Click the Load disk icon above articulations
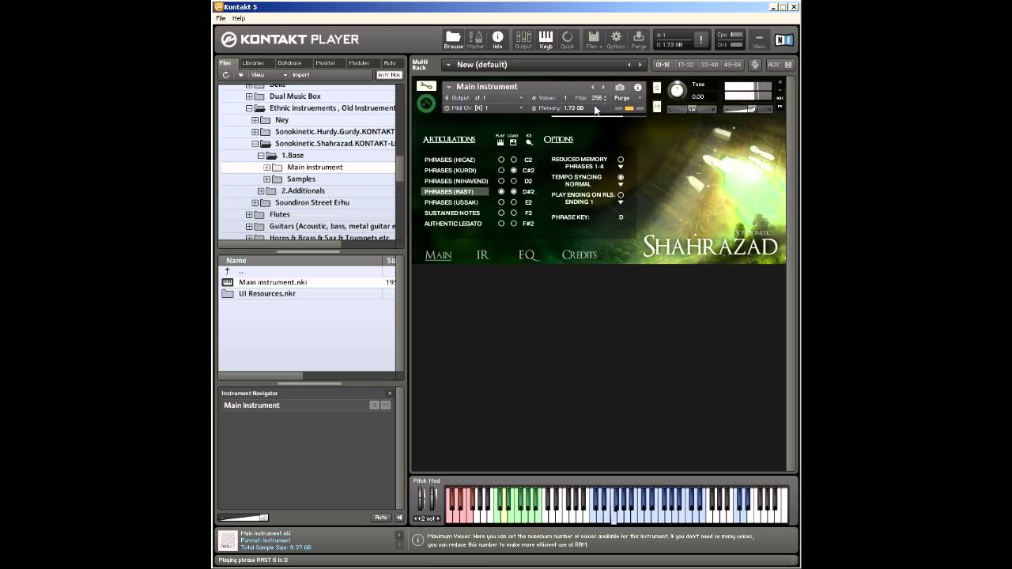The width and height of the screenshot is (1012, 569). (x=513, y=141)
